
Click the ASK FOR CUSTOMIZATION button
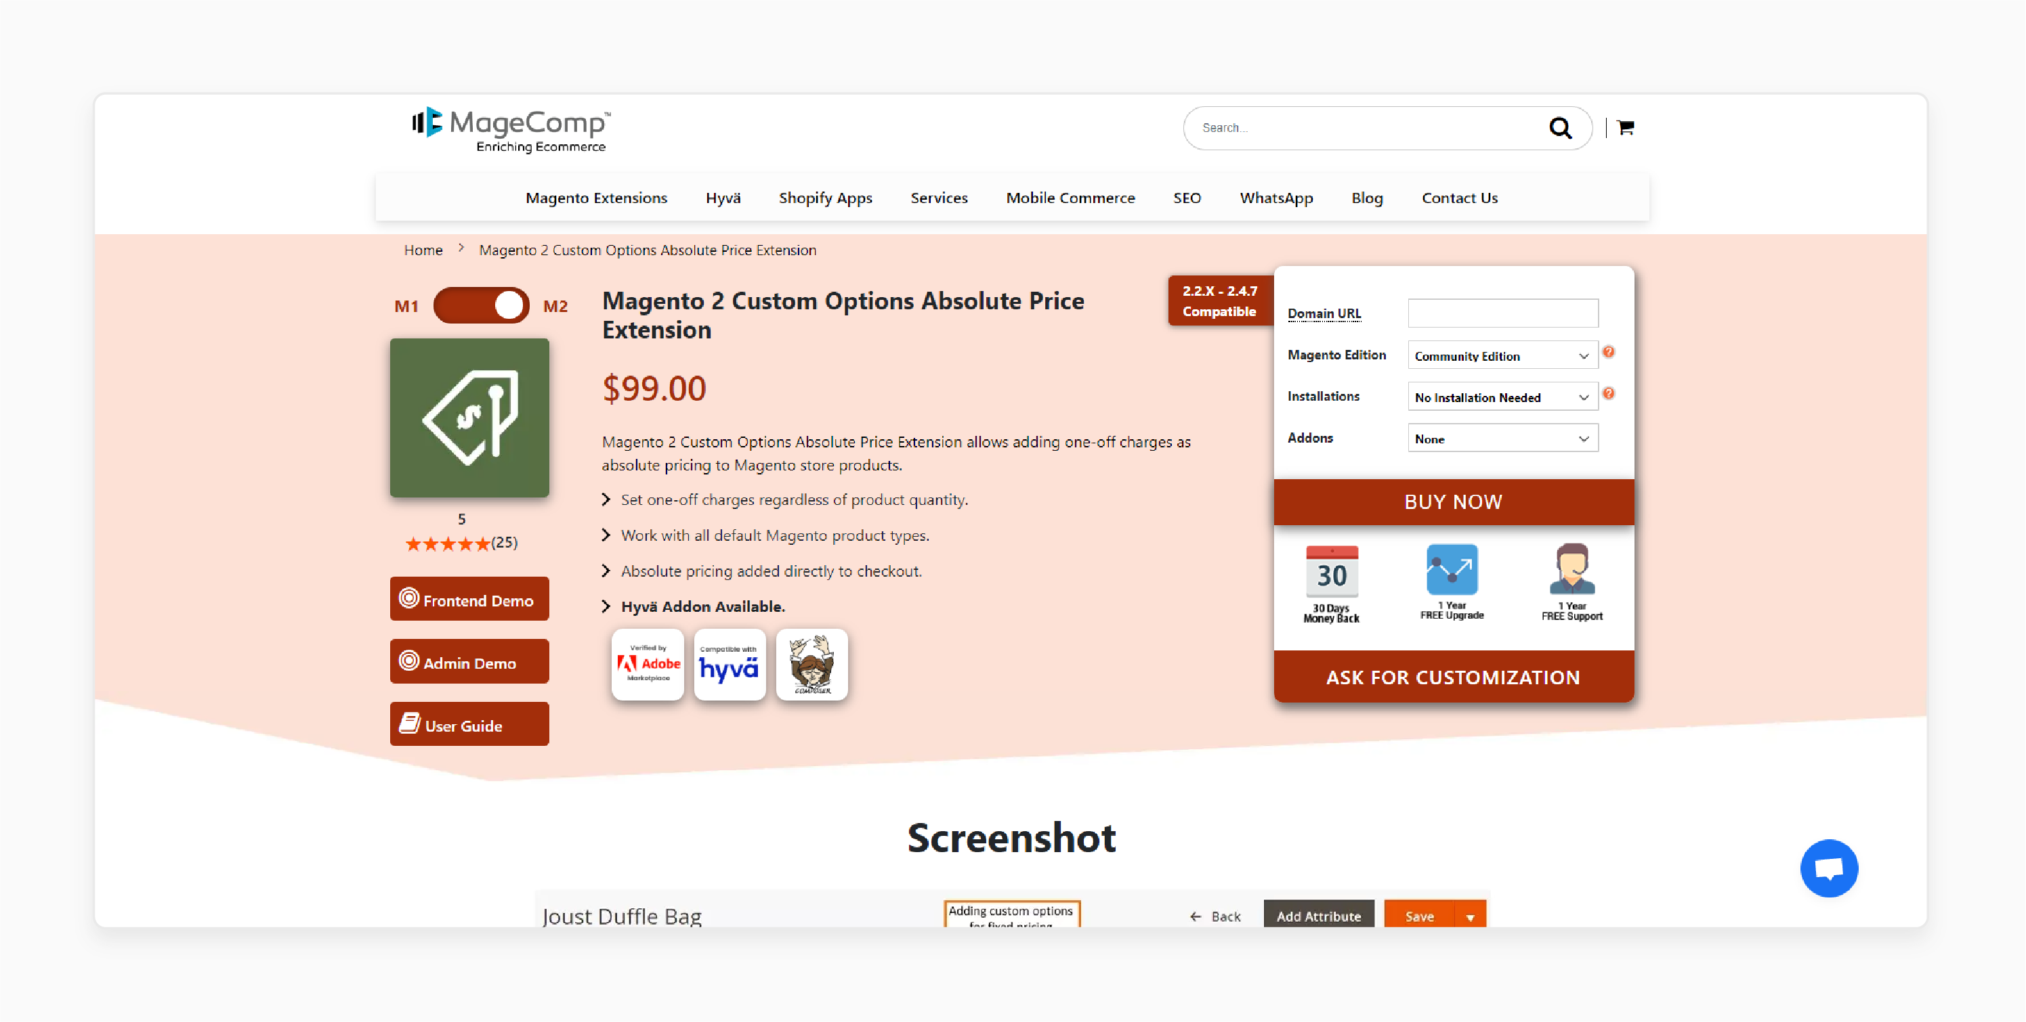pos(1452,675)
